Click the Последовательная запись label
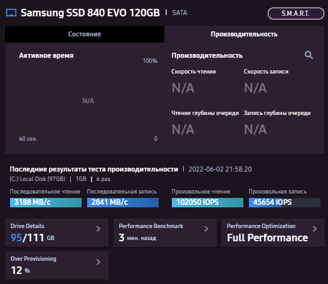 (122, 192)
